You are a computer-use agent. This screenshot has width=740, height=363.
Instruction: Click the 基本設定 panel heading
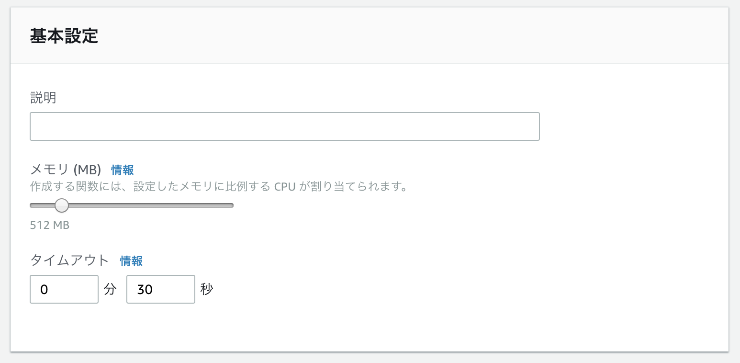(x=64, y=36)
